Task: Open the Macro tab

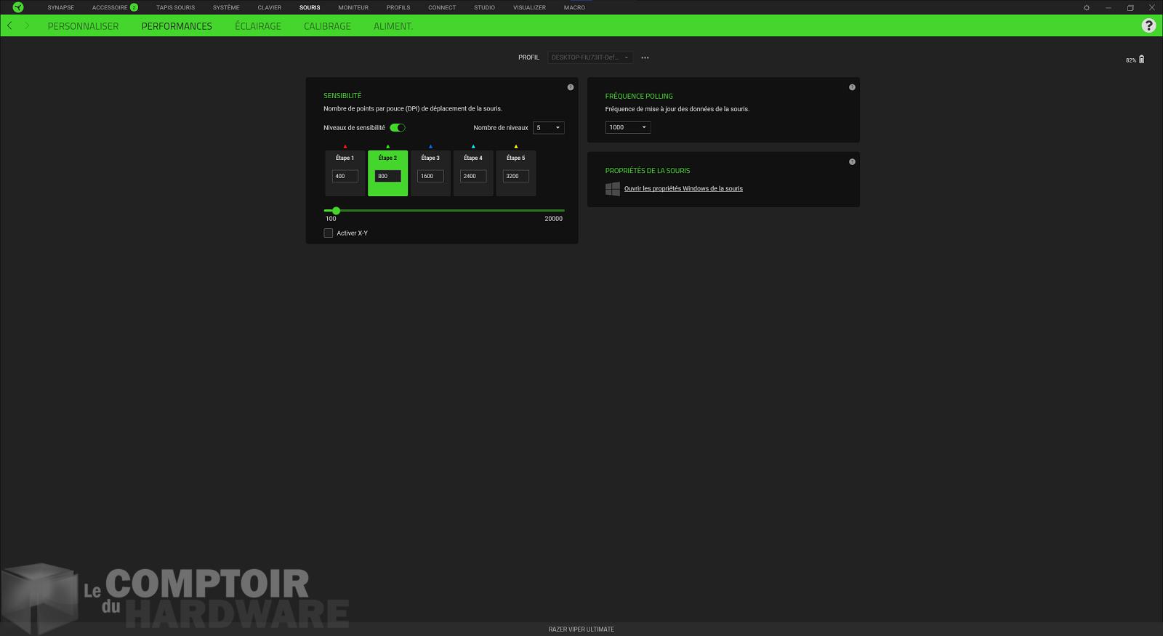Action: click(574, 7)
